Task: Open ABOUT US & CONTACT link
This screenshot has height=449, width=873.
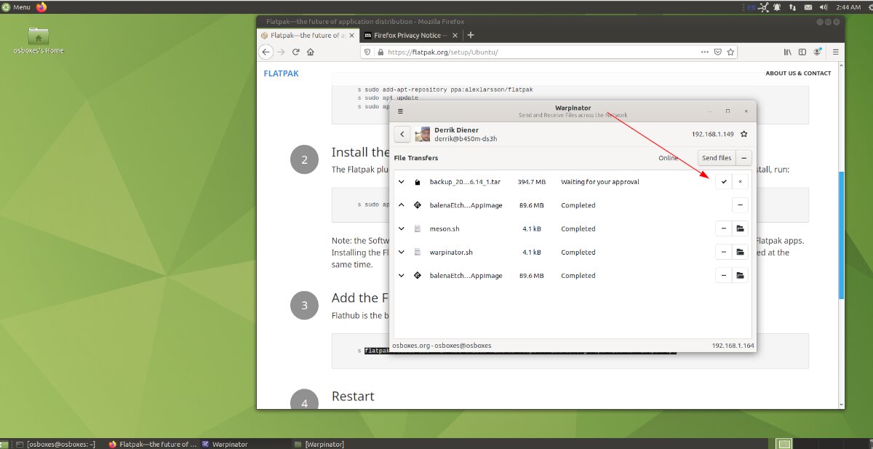Action: click(x=798, y=73)
